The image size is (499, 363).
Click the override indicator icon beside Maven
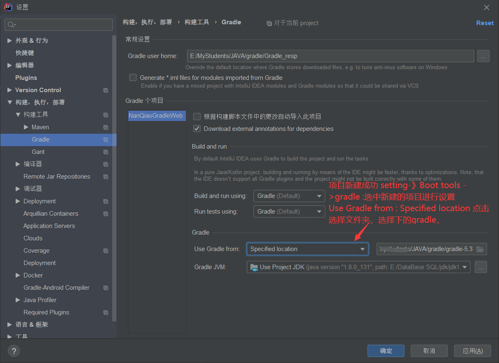[106, 127]
